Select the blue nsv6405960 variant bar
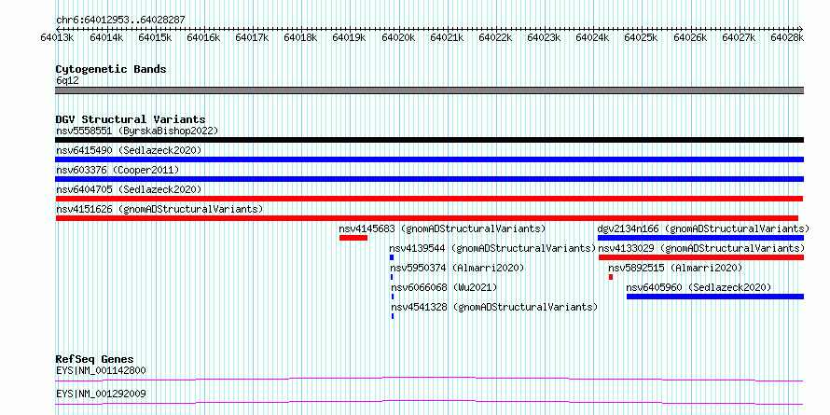 click(x=715, y=297)
